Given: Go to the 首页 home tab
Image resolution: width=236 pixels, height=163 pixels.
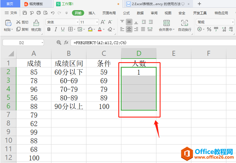Looking at the screenshot, I should tap(10, 4).
